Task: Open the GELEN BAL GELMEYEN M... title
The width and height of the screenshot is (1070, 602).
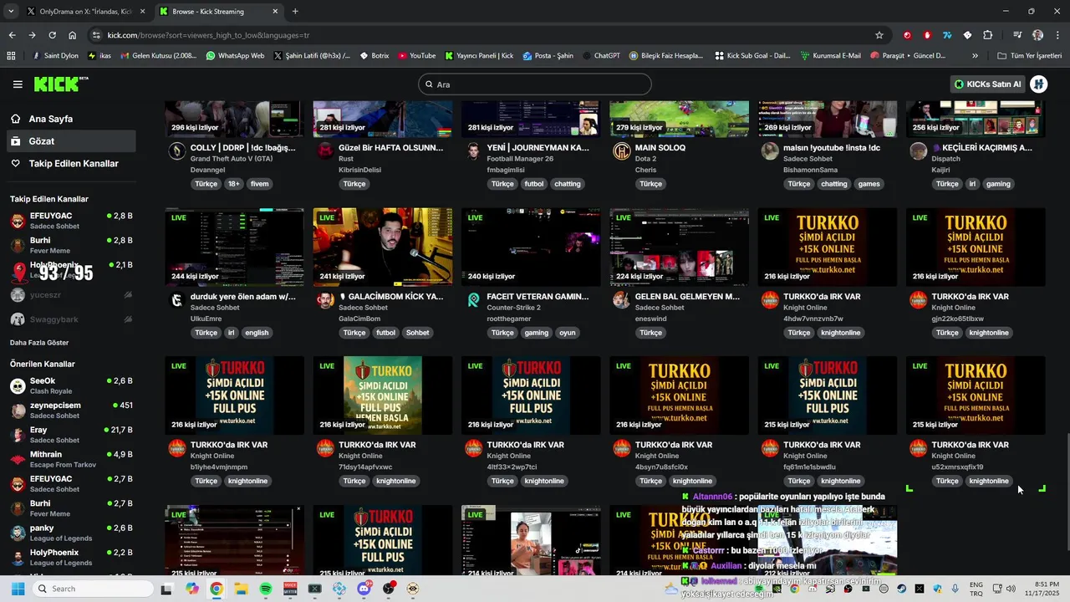Action: [687, 297]
